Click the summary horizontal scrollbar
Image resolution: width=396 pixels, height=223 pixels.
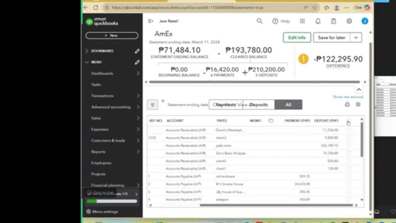coord(254,82)
